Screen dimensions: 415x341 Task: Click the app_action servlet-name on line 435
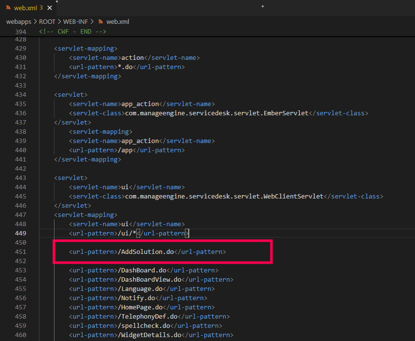(140, 104)
